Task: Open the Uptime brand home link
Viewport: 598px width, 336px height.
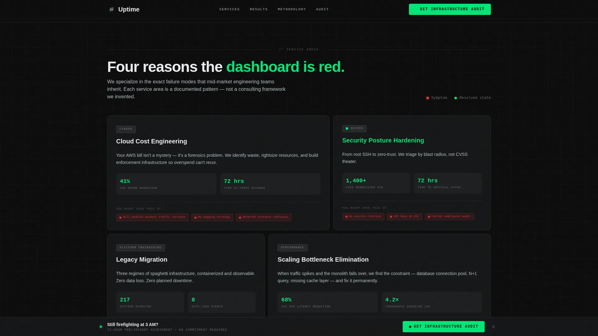Action: click(x=124, y=9)
